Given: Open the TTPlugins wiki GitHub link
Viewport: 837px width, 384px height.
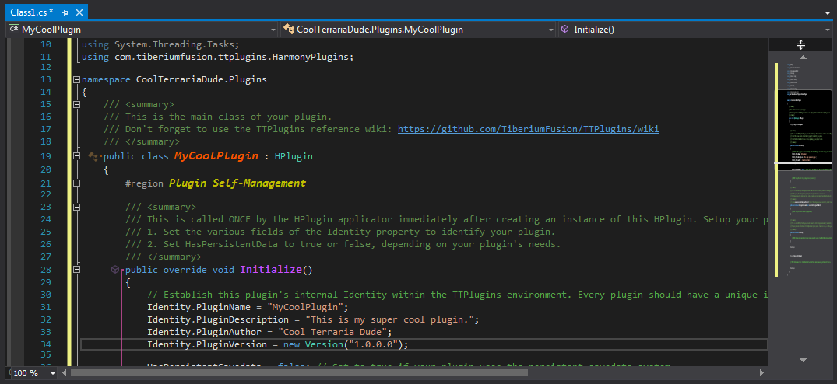Looking at the screenshot, I should pos(528,129).
